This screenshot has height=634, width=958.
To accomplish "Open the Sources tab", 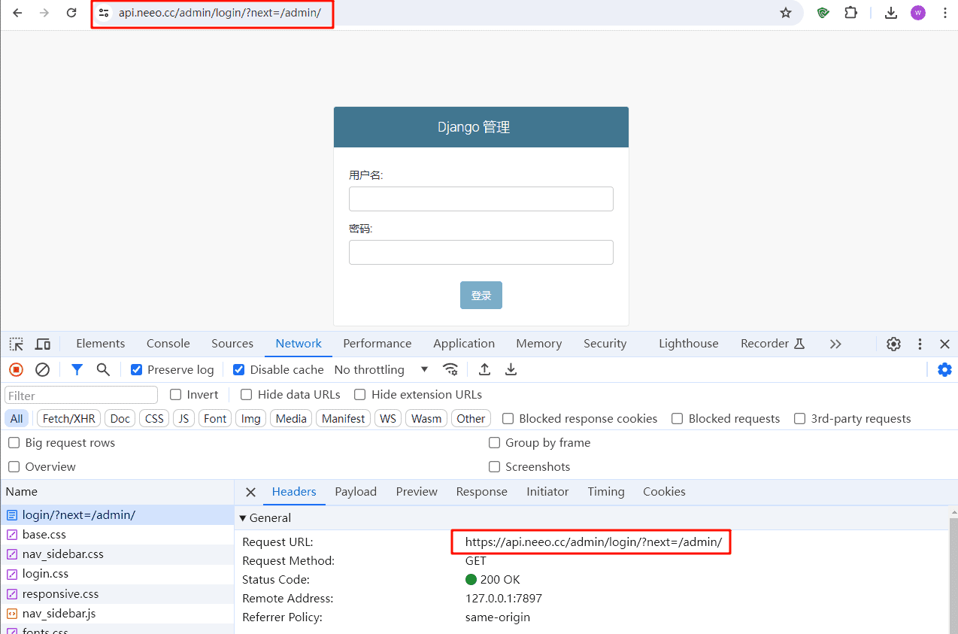I will tap(232, 344).
